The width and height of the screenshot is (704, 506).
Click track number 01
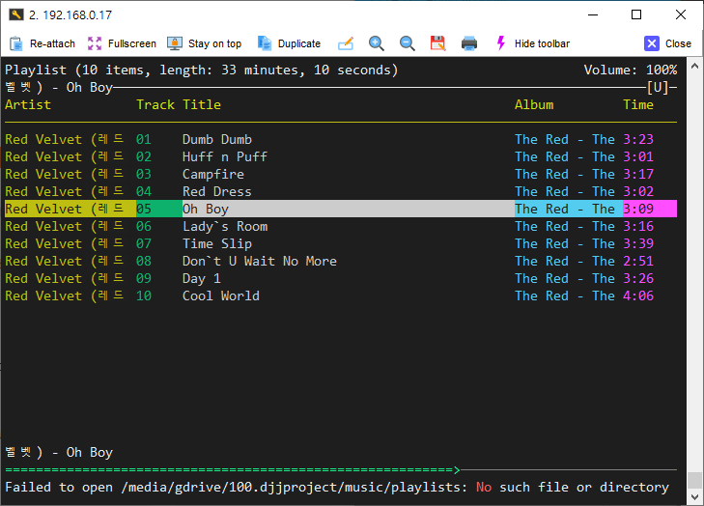point(144,139)
